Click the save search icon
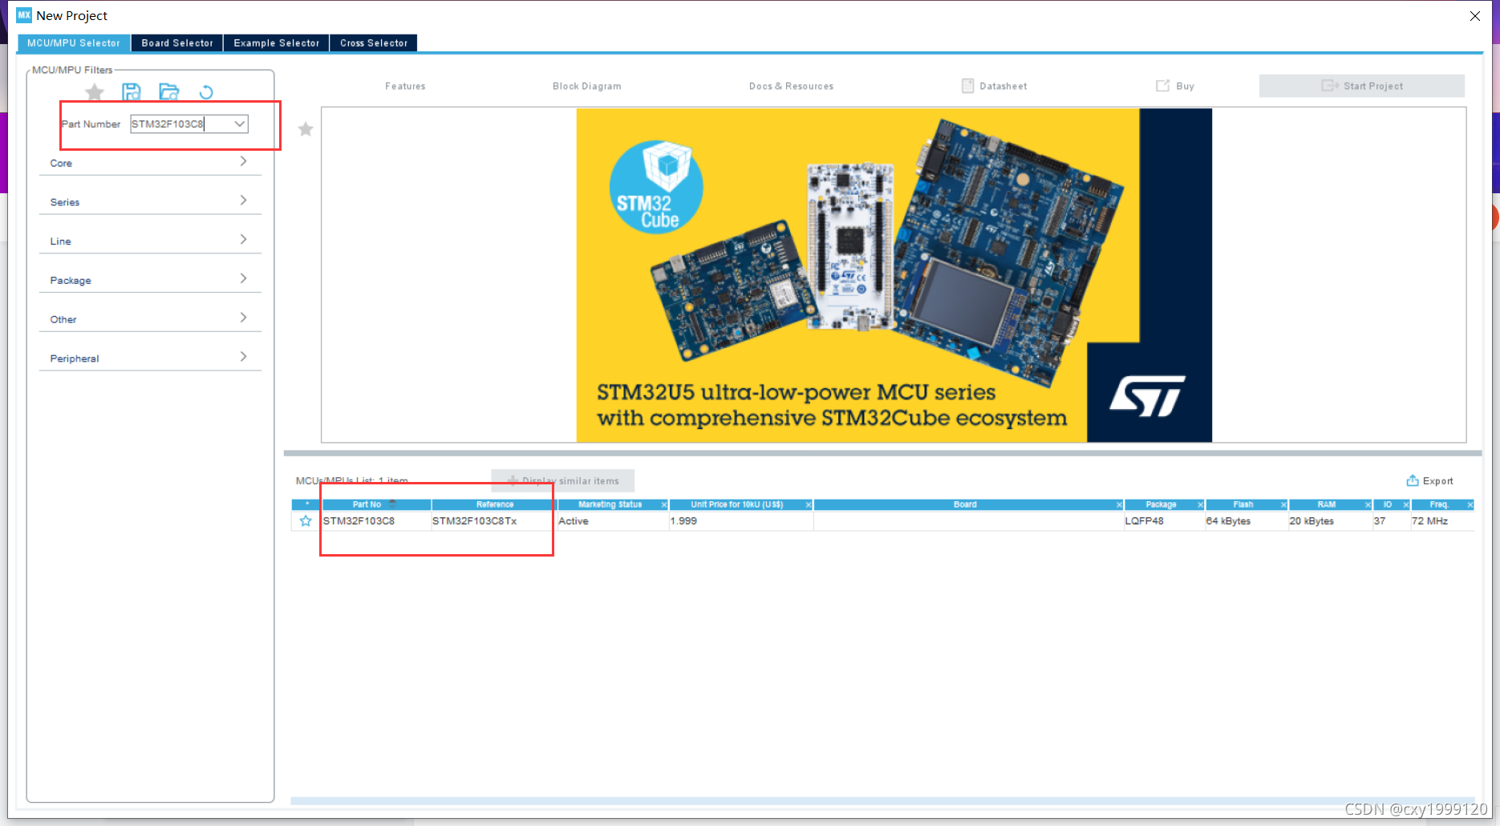 coord(132,92)
